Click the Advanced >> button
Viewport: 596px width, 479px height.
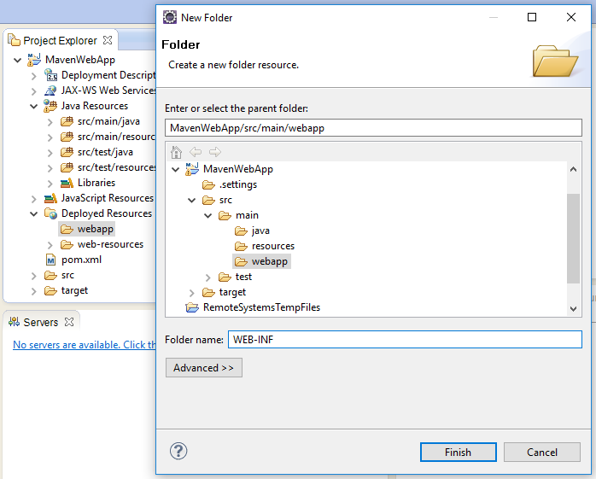[204, 368]
